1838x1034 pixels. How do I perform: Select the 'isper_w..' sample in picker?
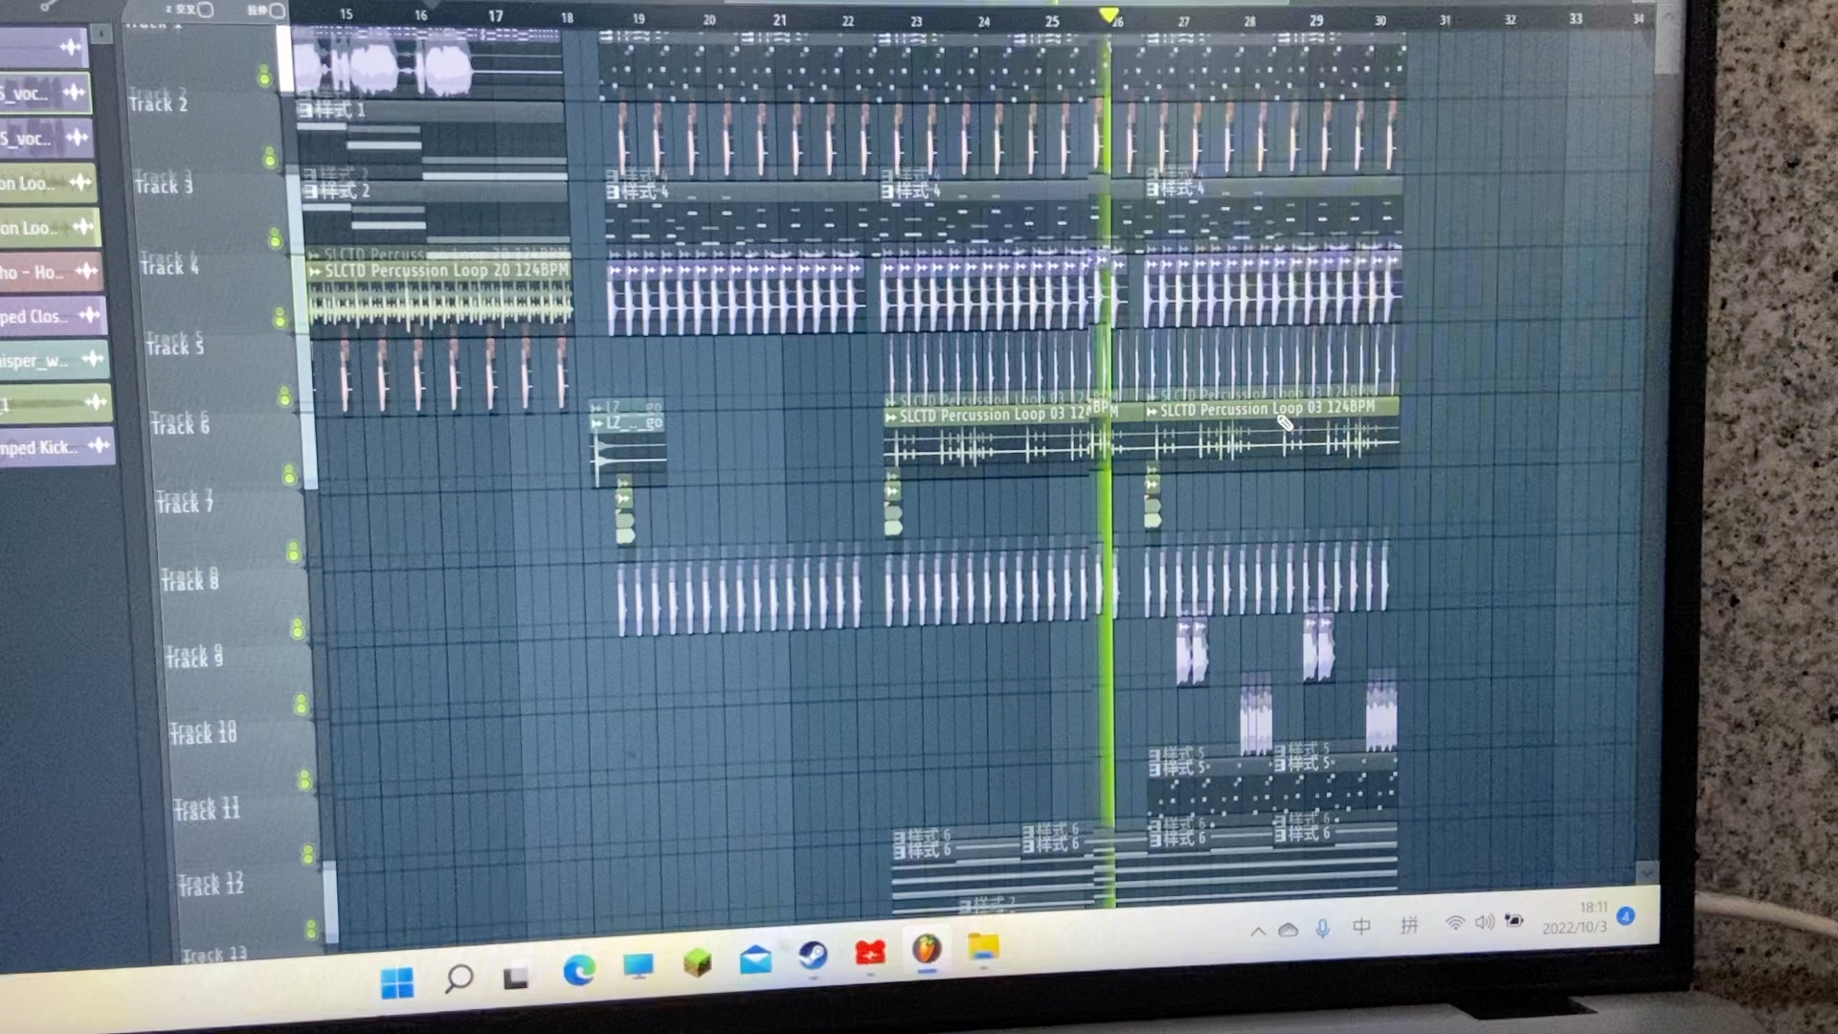pos(55,360)
